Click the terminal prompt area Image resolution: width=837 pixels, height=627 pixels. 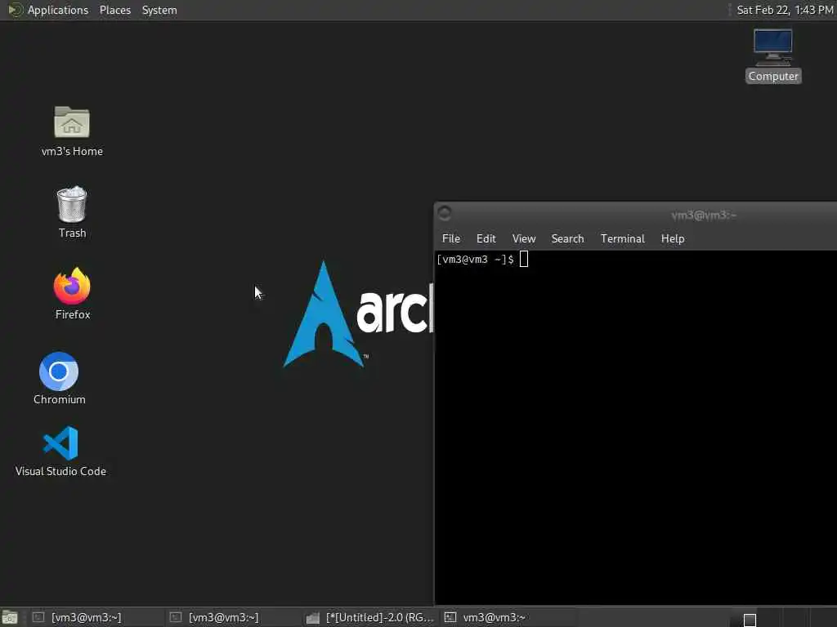pyautogui.click(x=635, y=426)
